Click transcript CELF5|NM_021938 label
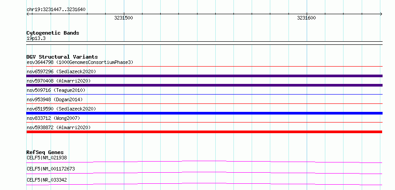Image resolution: width=395 pixels, height=190 pixels. (x=47, y=158)
